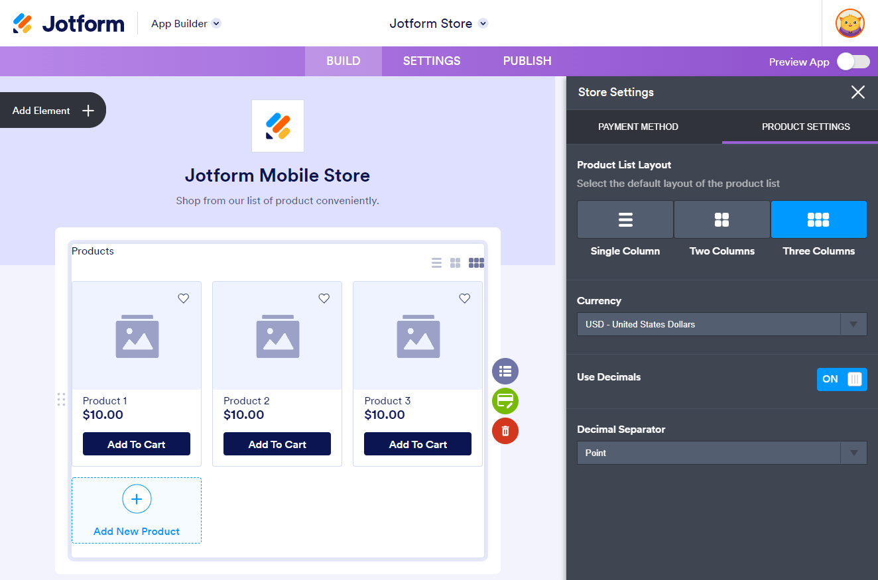Click the Product 3 name

pos(387,400)
